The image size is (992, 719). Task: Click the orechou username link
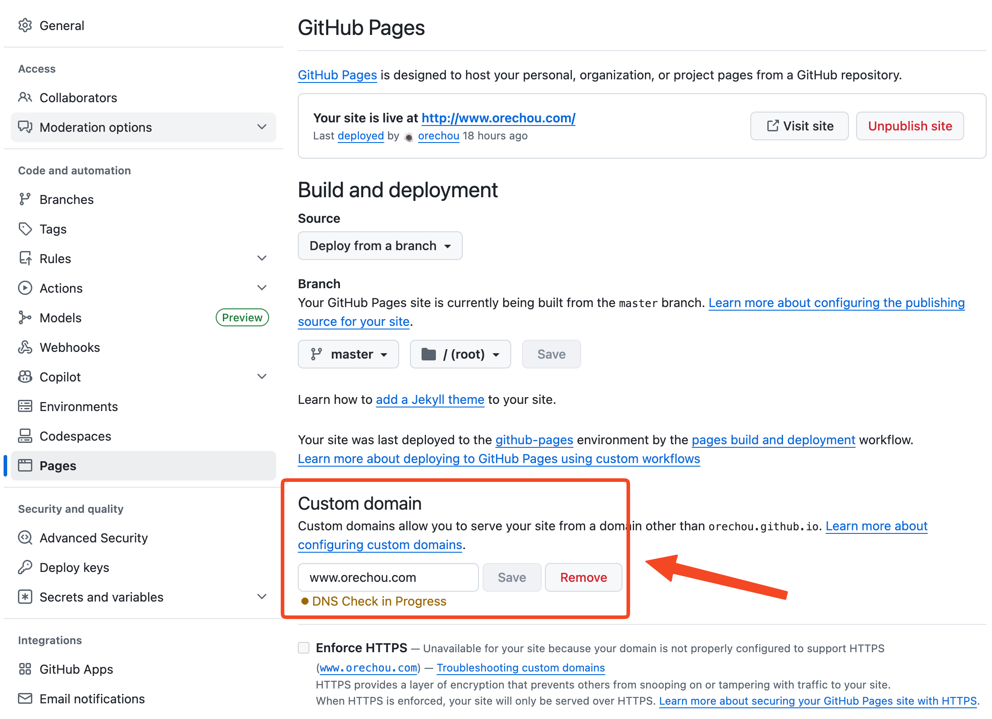click(x=439, y=136)
